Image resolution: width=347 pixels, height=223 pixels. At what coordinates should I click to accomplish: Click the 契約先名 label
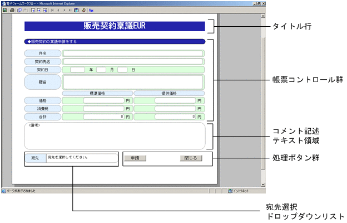point(42,61)
